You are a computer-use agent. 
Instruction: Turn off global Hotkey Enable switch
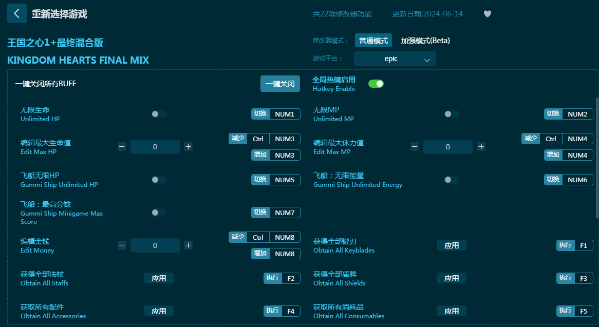point(376,84)
